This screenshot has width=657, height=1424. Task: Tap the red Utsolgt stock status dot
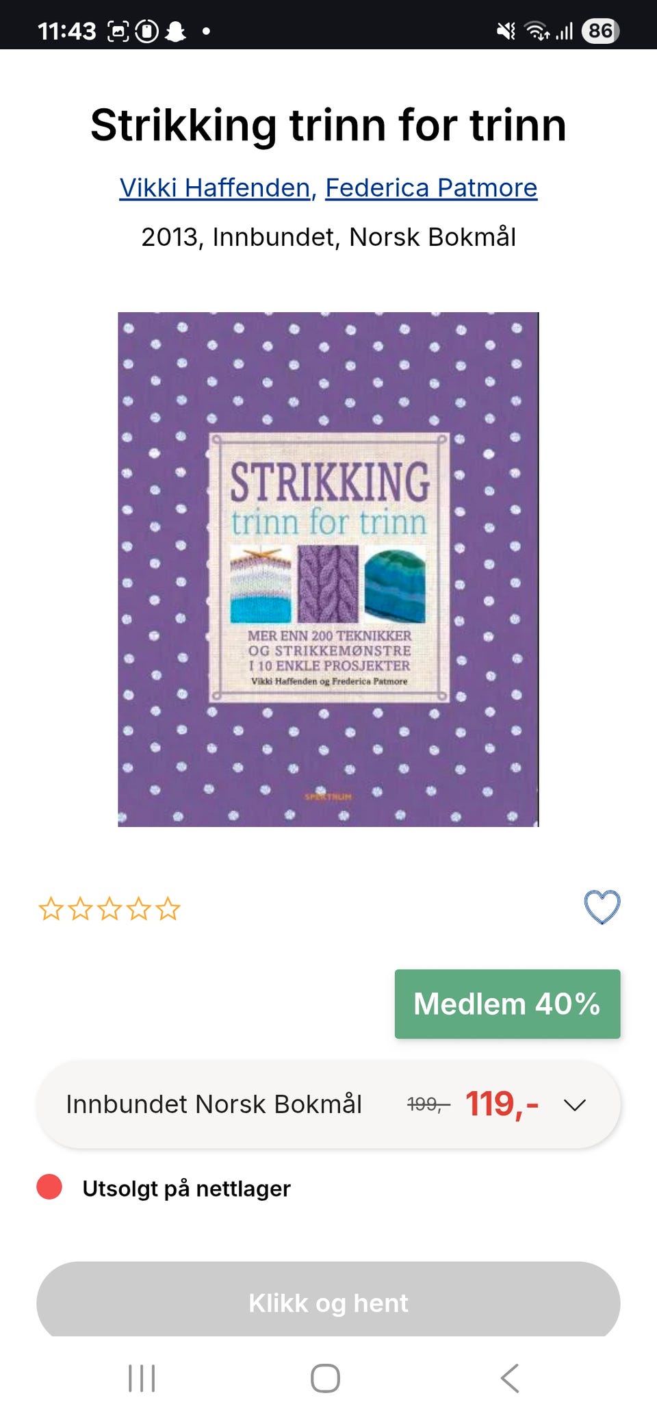pyautogui.click(x=49, y=1187)
